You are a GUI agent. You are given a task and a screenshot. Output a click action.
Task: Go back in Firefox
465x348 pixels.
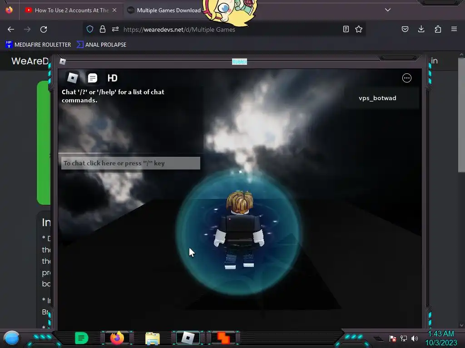tap(11, 29)
